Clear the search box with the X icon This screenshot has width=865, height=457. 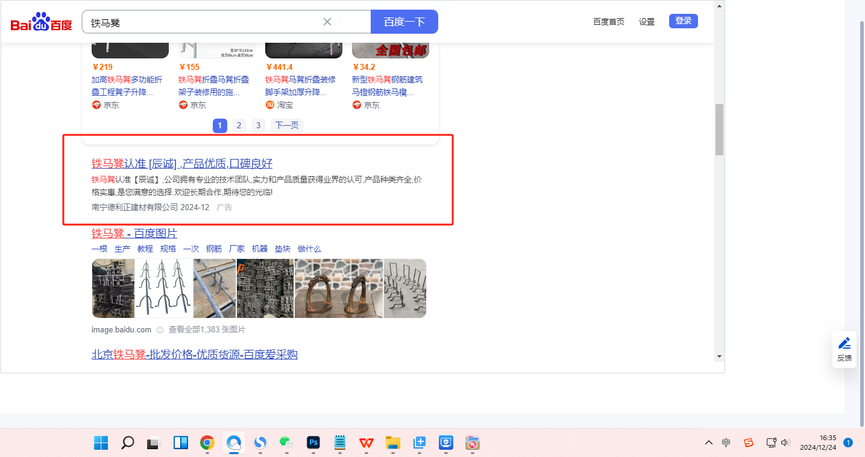pyautogui.click(x=327, y=22)
